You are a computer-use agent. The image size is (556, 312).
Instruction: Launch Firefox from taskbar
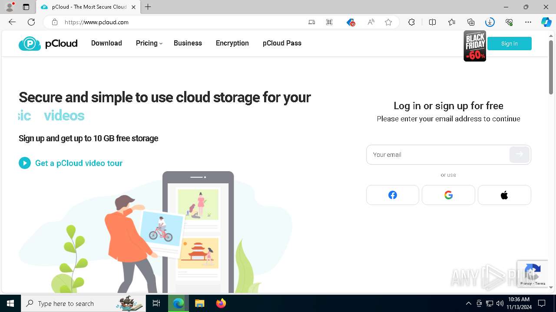pos(221,303)
